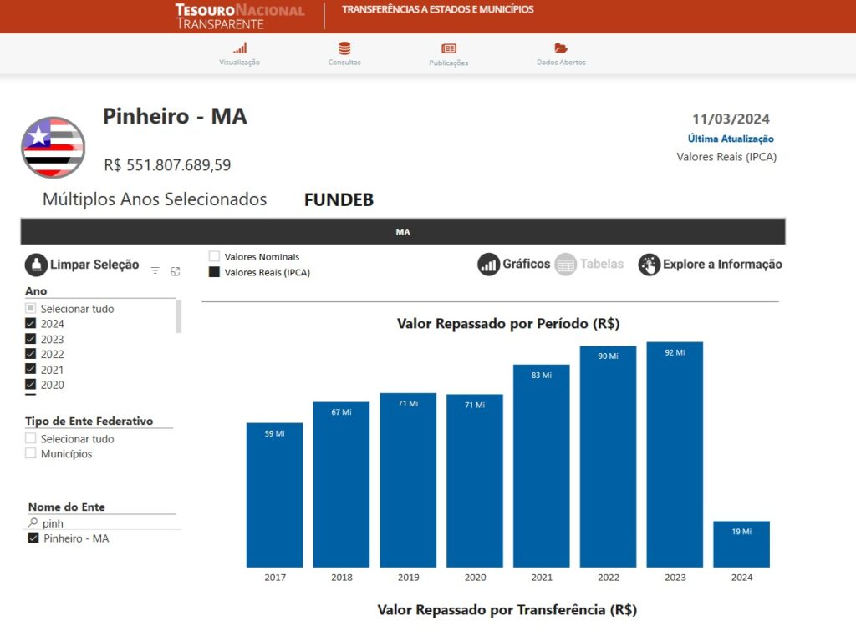Screen dimensions: 856x631
Task: Open the Consultas database icon
Action: coord(344,48)
